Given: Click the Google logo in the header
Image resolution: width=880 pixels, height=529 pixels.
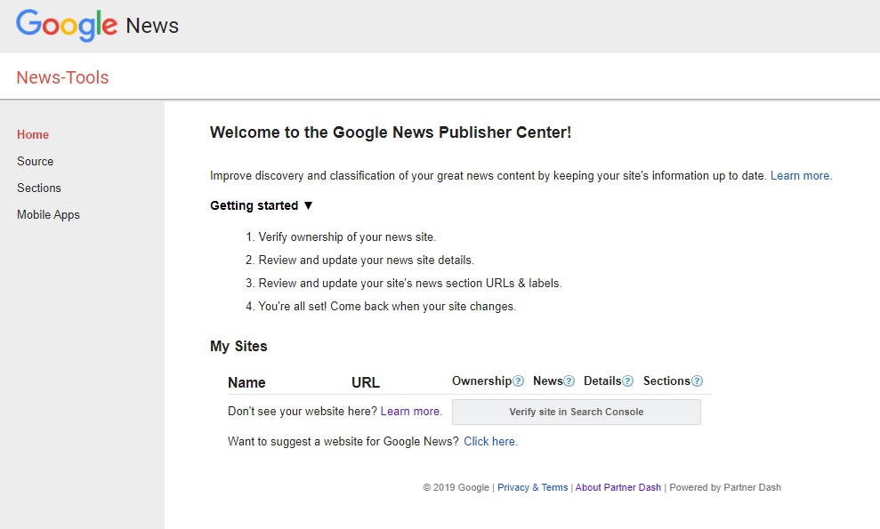Looking at the screenshot, I should (66, 25).
